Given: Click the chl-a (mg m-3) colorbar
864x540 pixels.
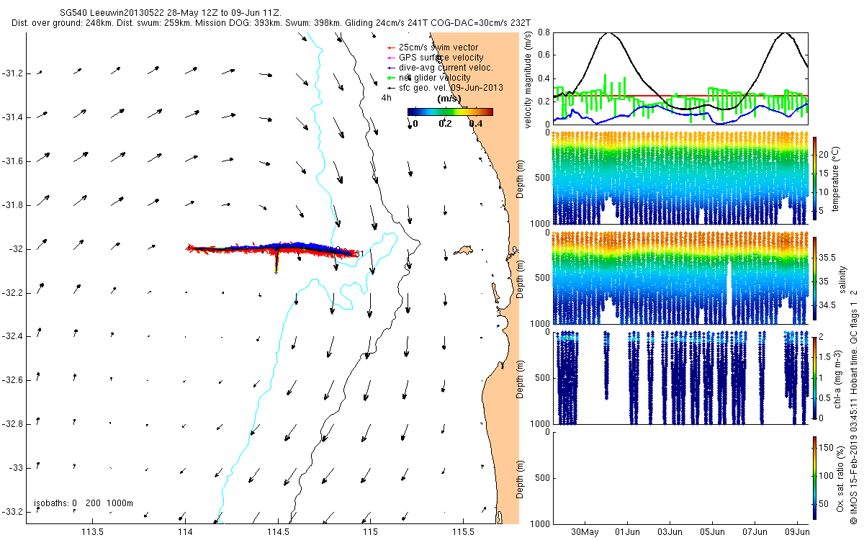Looking at the screenshot, I should point(815,377).
